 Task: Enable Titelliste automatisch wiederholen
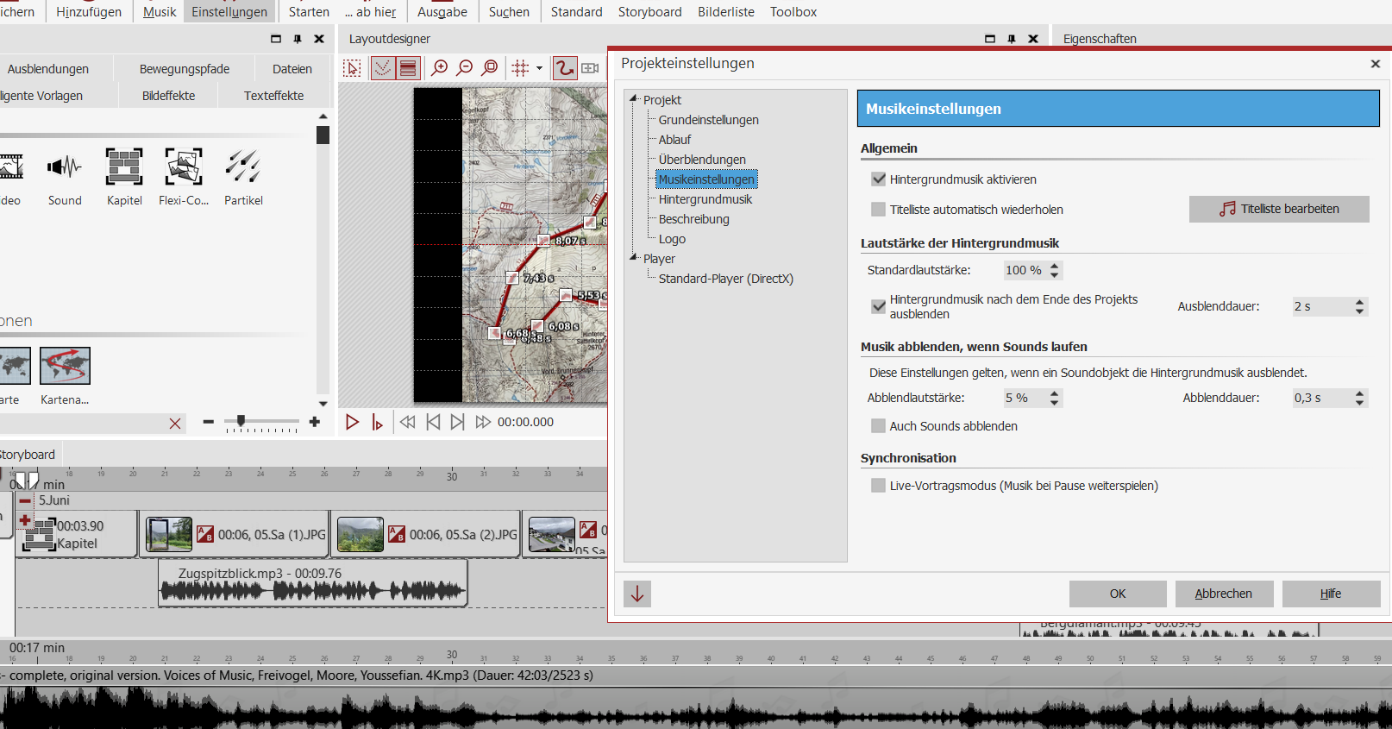879,210
